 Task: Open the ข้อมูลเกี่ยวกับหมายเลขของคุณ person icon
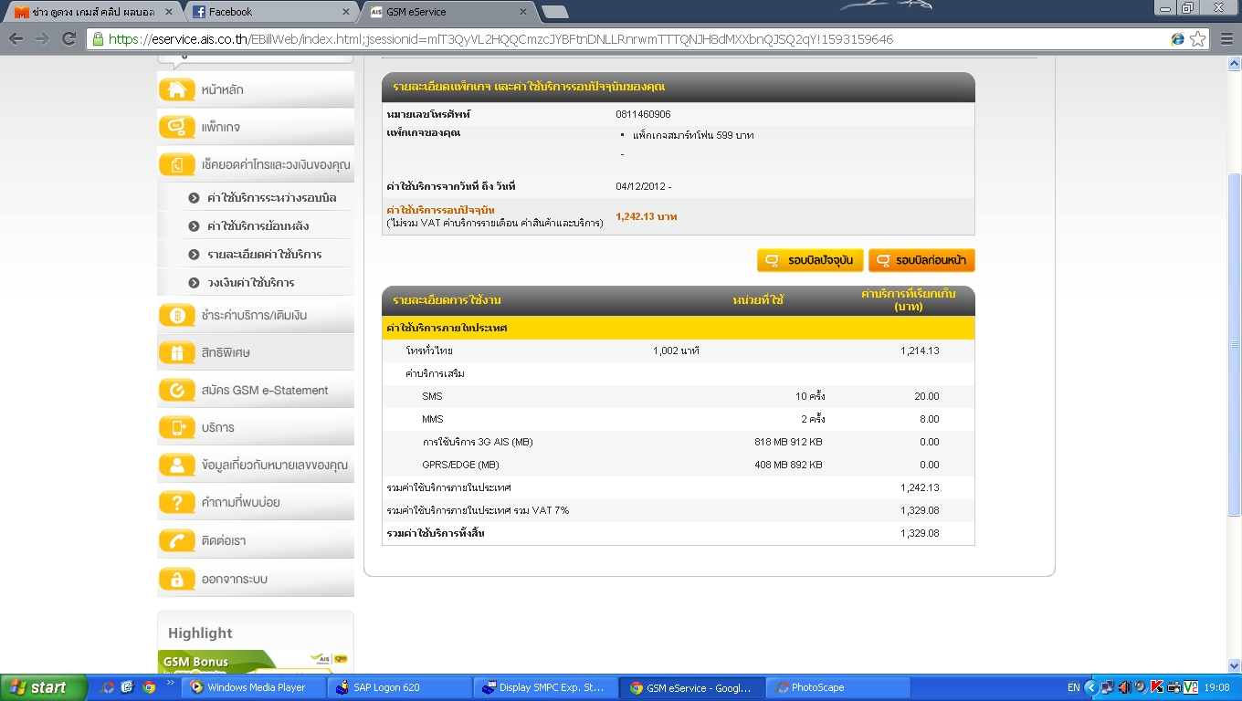tap(176, 465)
